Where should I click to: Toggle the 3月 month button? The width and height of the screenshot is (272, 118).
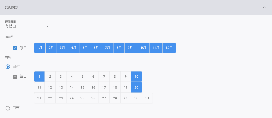62,48
